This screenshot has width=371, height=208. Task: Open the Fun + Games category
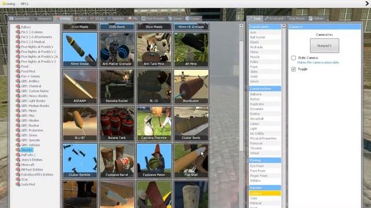click(30, 76)
